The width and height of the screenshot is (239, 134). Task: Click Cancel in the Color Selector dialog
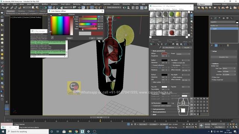pyautogui.click(x=100, y=38)
